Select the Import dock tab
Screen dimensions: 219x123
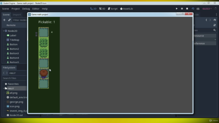point(17,14)
